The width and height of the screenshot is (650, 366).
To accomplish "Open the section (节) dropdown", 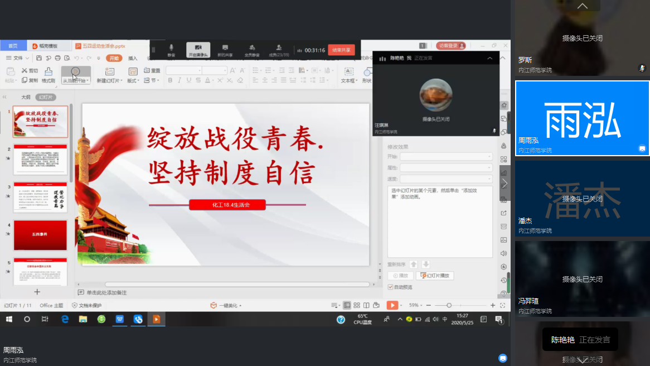I will 151,80.
